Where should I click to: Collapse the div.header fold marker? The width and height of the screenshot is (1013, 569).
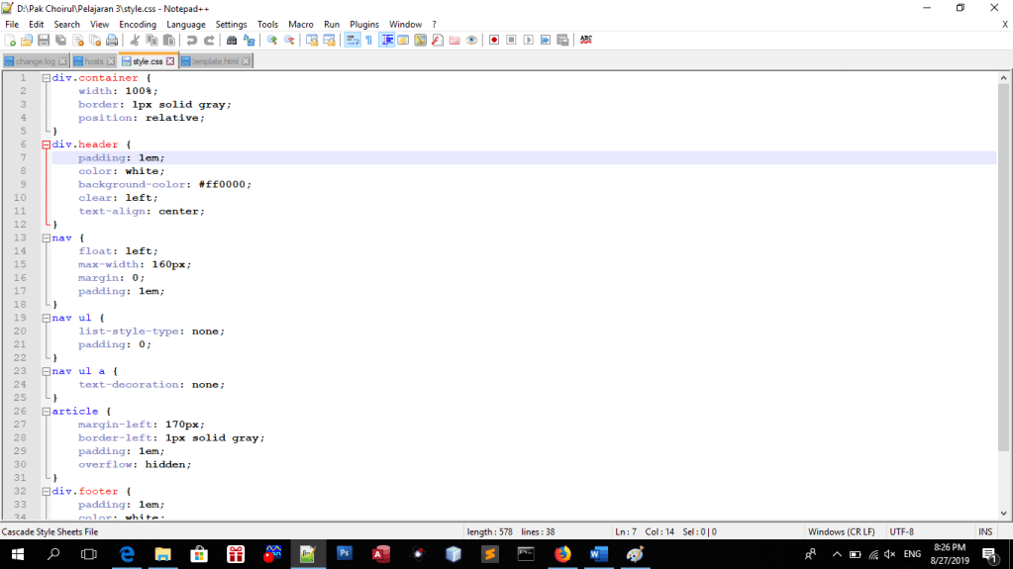click(x=46, y=144)
